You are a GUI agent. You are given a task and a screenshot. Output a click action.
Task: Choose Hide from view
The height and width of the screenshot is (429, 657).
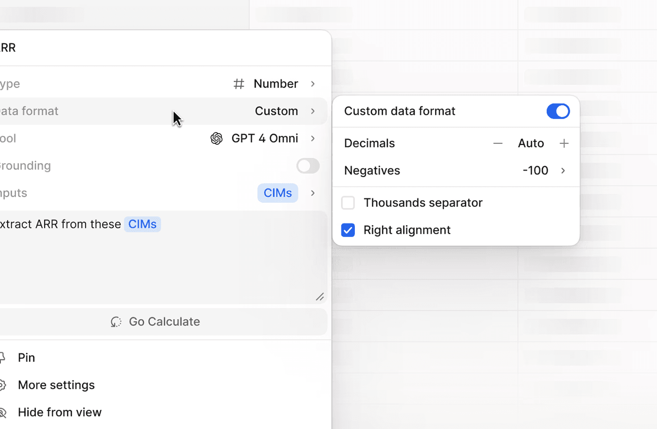point(60,412)
